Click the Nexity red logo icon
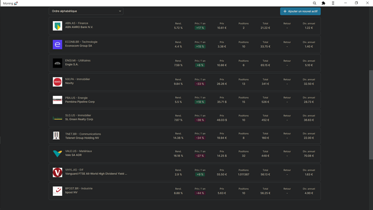 pyautogui.click(x=57, y=82)
